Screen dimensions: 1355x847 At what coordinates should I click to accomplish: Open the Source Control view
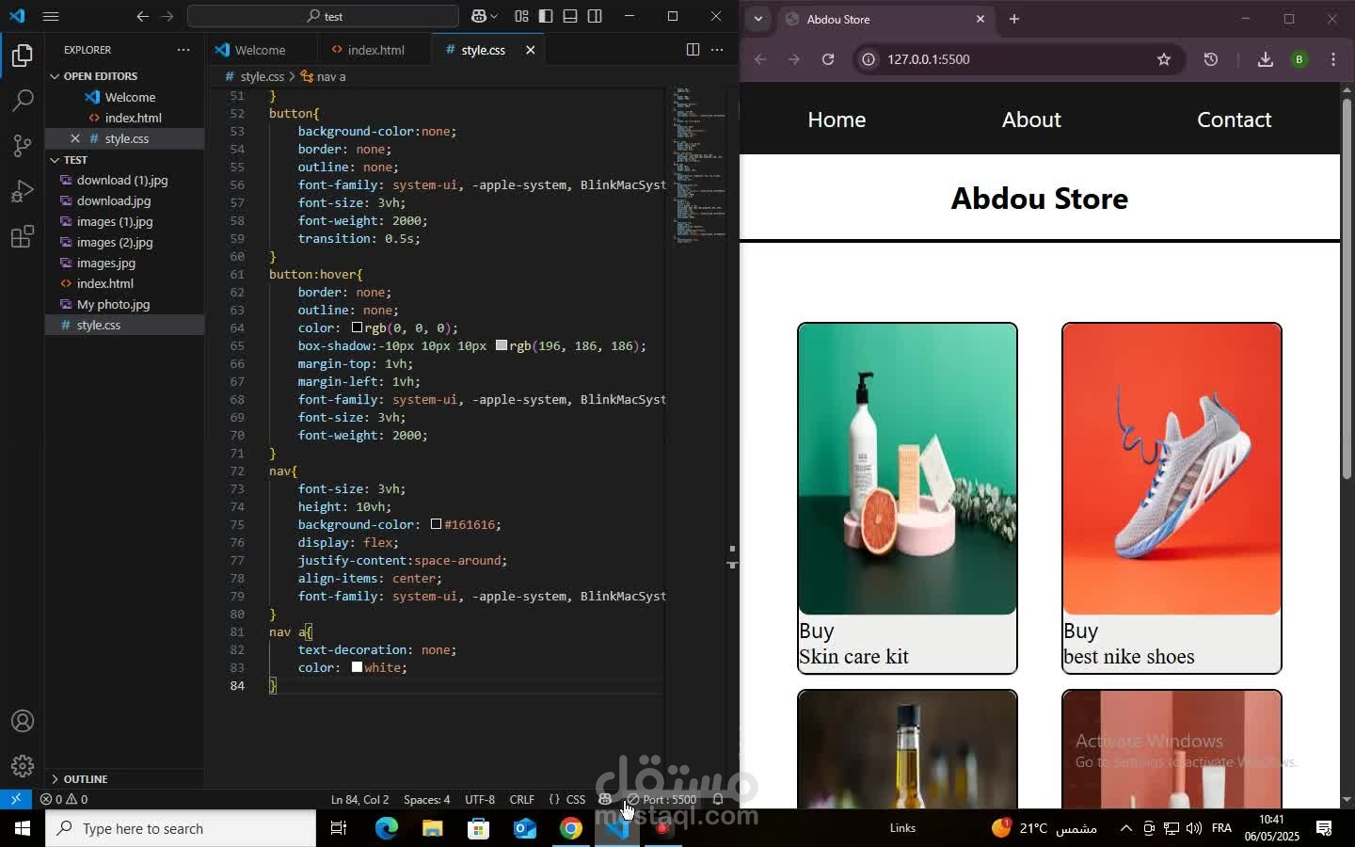point(23,146)
